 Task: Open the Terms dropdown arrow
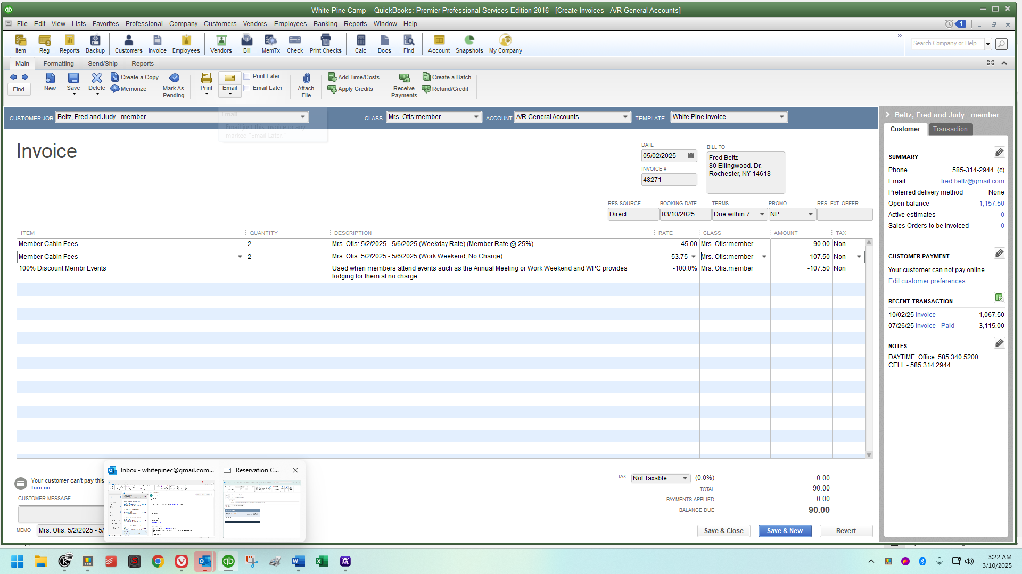(762, 214)
